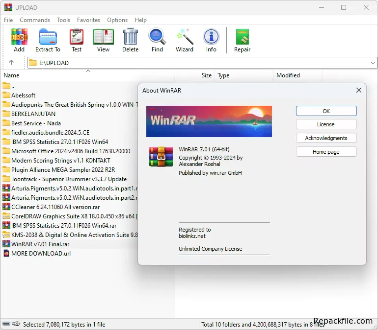Viewport: 378px width, 330px height.
Task: Open the Find magnifier tool
Action: [x=157, y=37]
